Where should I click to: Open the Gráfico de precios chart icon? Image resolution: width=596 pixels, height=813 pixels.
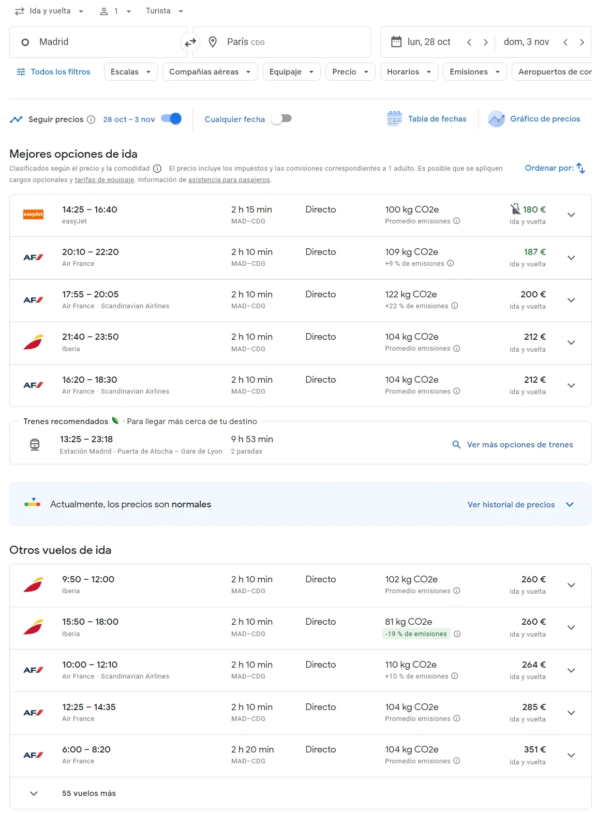pyautogui.click(x=496, y=119)
